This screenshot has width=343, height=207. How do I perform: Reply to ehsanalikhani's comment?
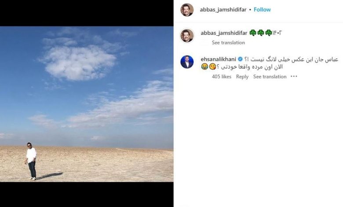point(242,77)
